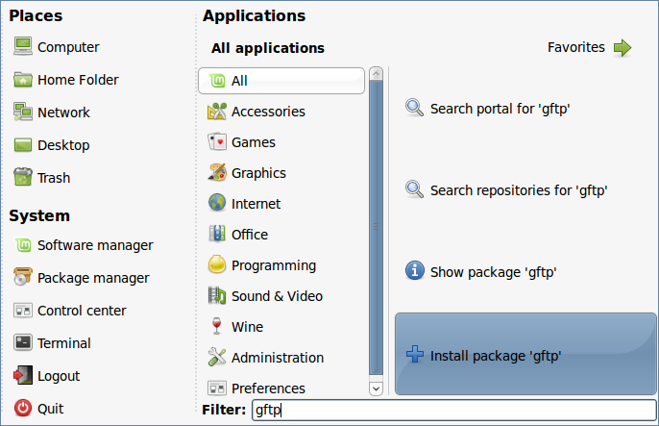659x426 pixels.
Task: Click the red Quit power icon
Action: point(23,408)
